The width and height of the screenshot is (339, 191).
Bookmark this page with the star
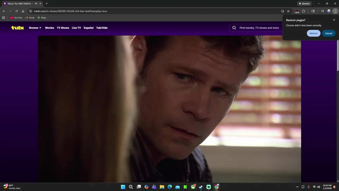pyautogui.click(x=288, y=11)
